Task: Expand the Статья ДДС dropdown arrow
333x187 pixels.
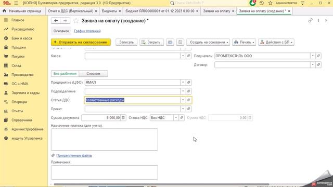Action: coord(183,100)
